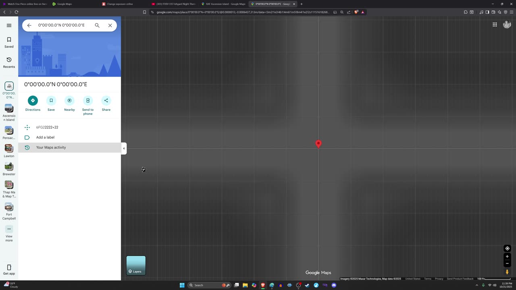
Task: Click Send Product Feedback link
Action: click(x=460, y=279)
